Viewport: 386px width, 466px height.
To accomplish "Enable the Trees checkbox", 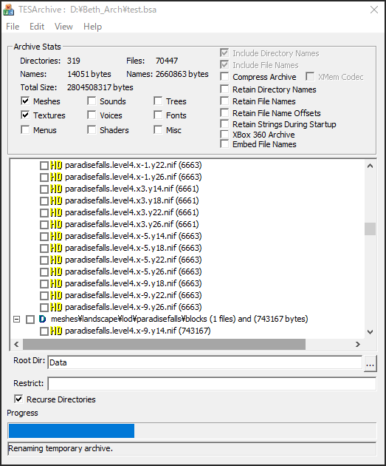I will pyautogui.click(x=158, y=101).
